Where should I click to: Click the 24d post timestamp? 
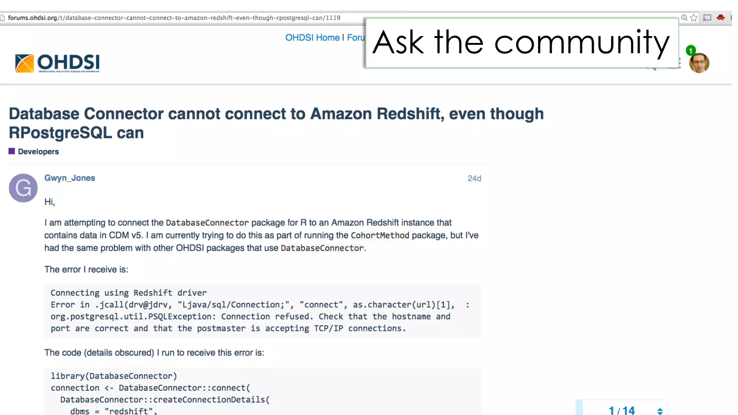pos(474,178)
